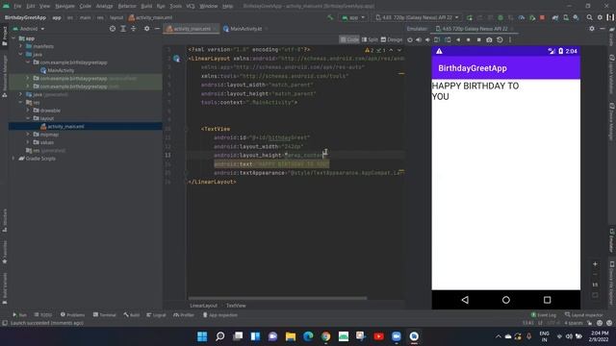
Task: Open Emulator panel settings gear
Action: (592, 29)
